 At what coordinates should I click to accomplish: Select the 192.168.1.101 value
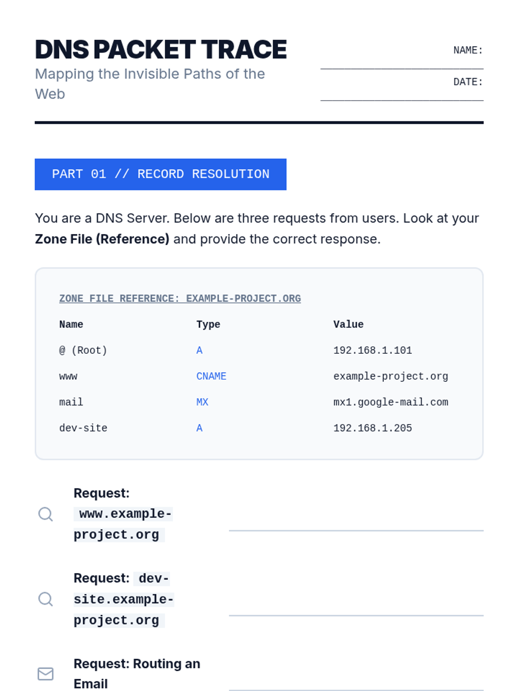373,350
